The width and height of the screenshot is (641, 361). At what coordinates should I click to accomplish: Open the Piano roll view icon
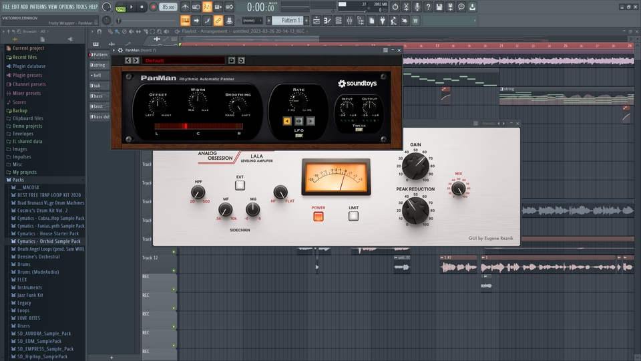click(x=327, y=21)
